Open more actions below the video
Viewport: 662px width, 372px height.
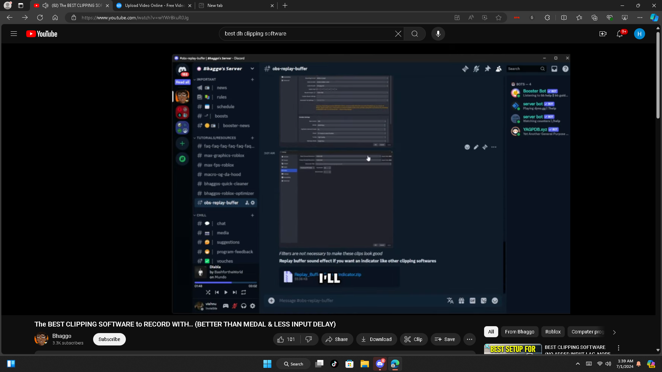[470, 339]
